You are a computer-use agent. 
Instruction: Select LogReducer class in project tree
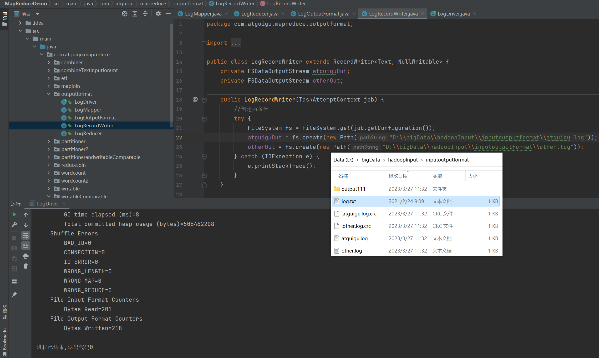pos(88,133)
